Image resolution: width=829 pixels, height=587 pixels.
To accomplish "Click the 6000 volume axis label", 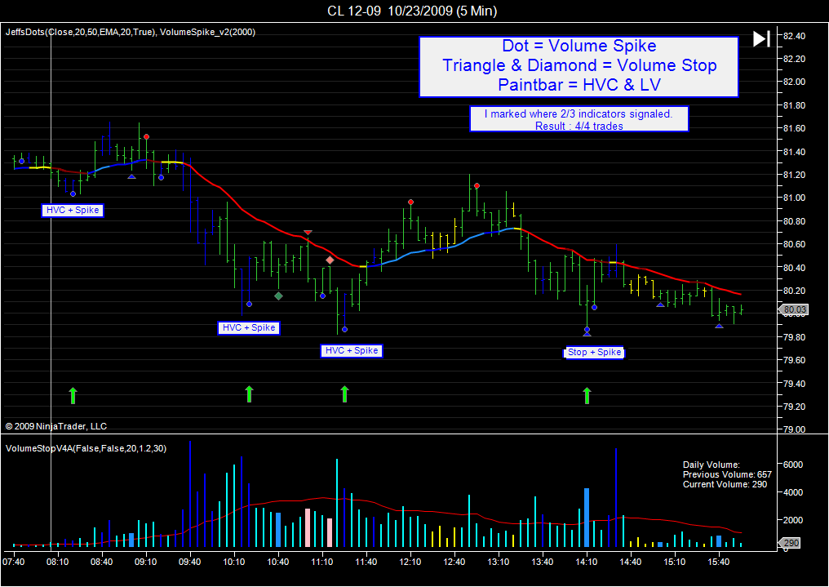I will pos(793,465).
